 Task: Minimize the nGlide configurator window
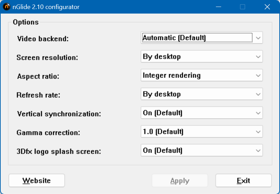[218, 7]
